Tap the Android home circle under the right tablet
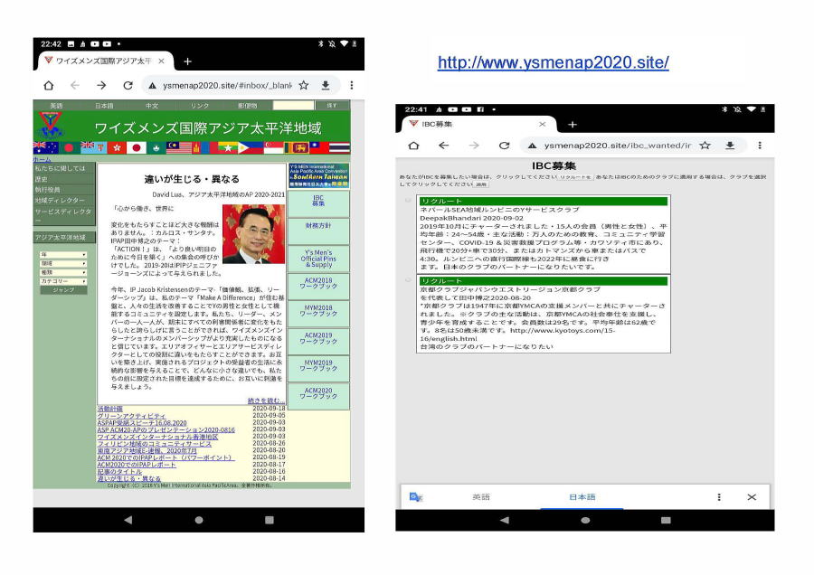The image size is (814, 575). [x=585, y=520]
